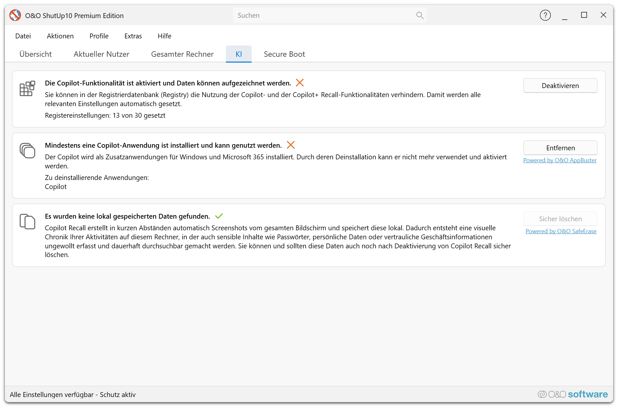Image resolution: width=618 pixels, height=407 pixels.
Task: Click the stacked Copilot apps icon
Action: pyautogui.click(x=27, y=151)
